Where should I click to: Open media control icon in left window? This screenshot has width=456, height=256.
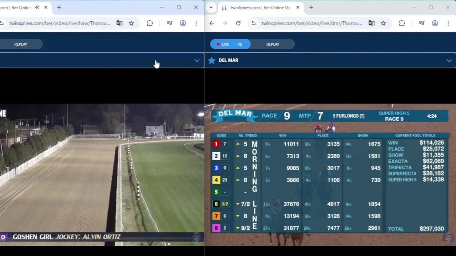pos(170,23)
